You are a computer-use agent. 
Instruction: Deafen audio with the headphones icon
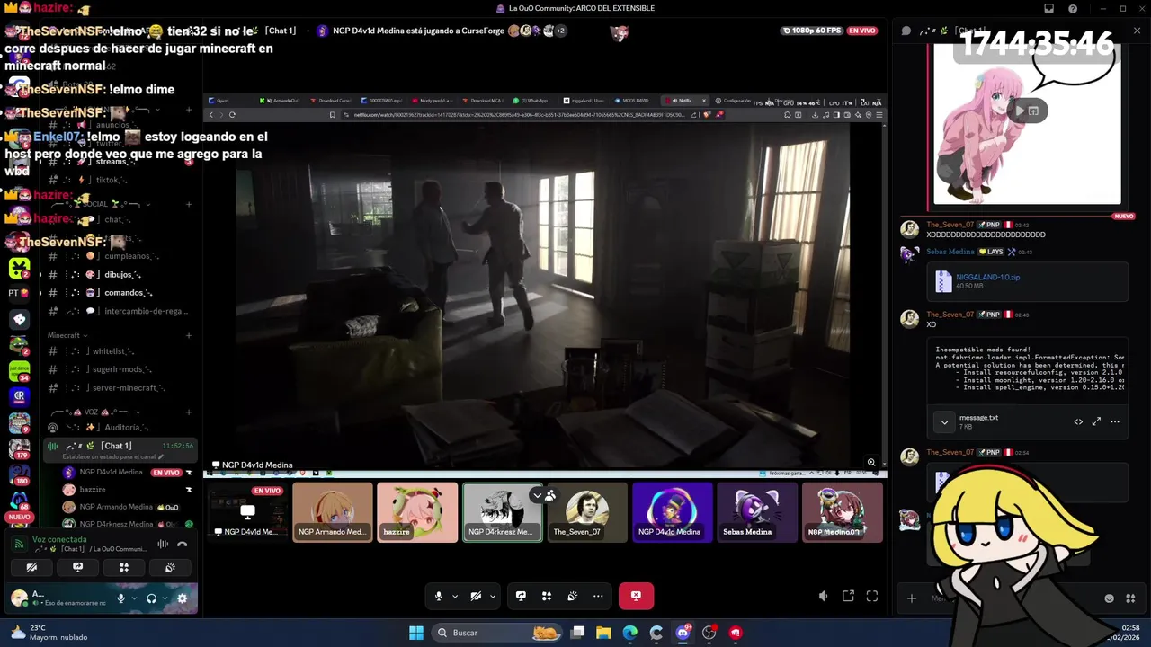coord(151,598)
